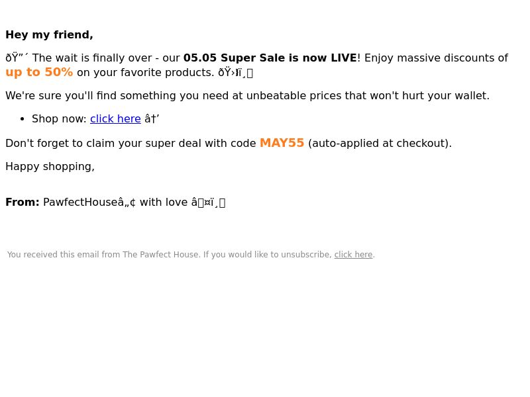Click the garbled arrow symbol after click here
This screenshot has width=530, height=397.
tap(152, 119)
